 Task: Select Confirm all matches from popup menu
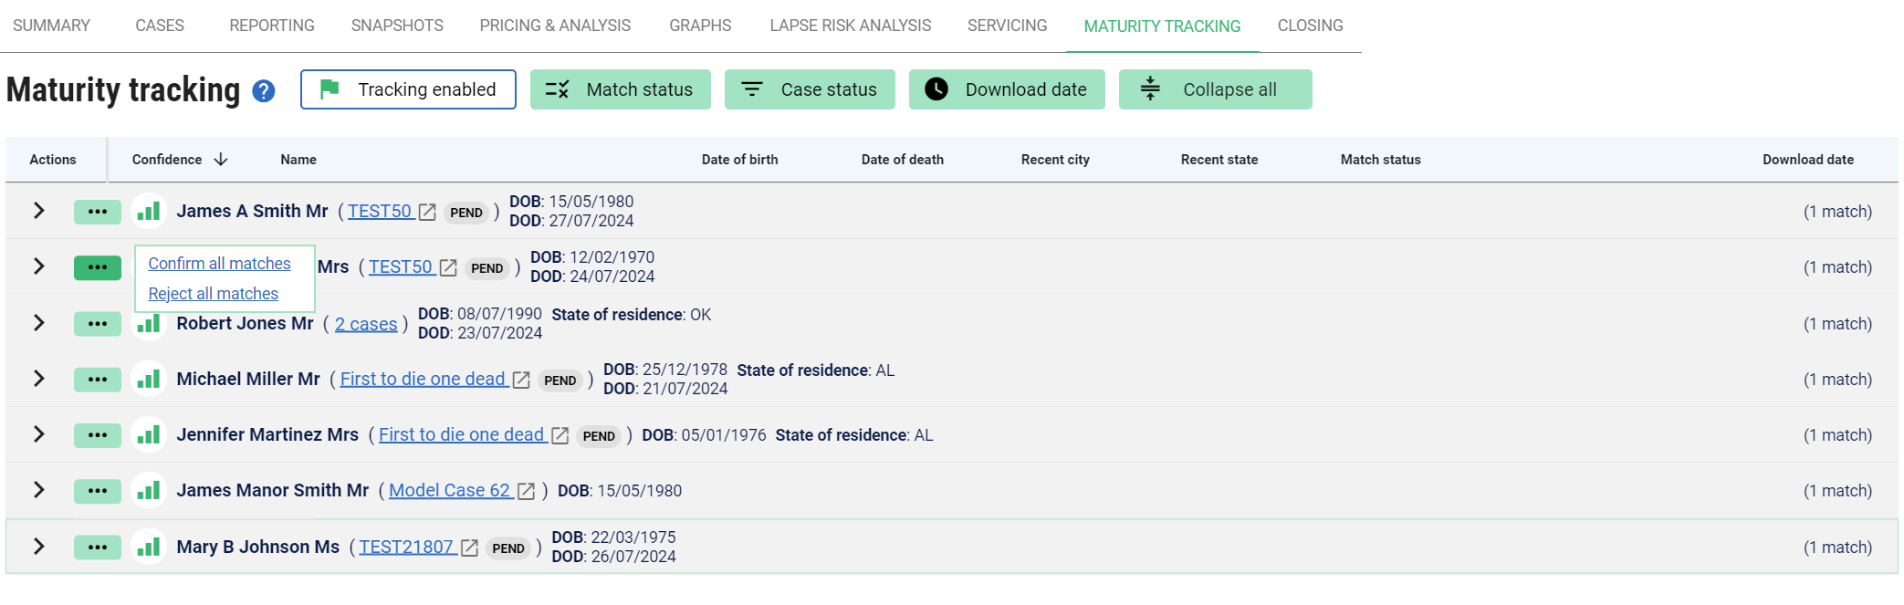tap(219, 264)
